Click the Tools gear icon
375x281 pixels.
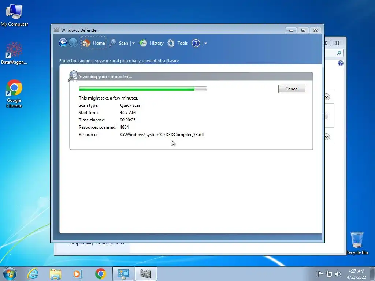tap(171, 43)
